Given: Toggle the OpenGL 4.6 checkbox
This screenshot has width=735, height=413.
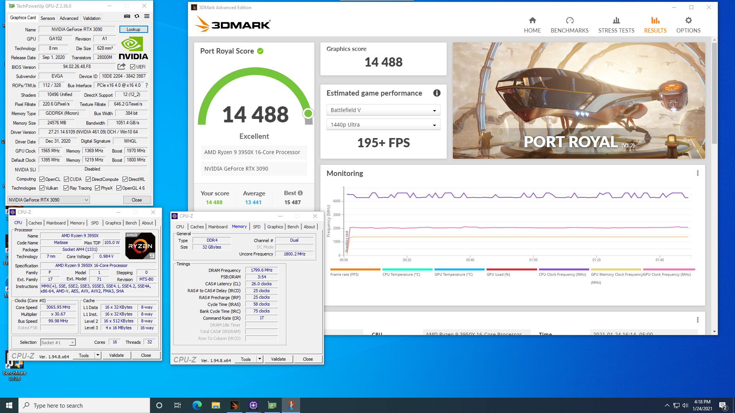Looking at the screenshot, I should [119, 188].
